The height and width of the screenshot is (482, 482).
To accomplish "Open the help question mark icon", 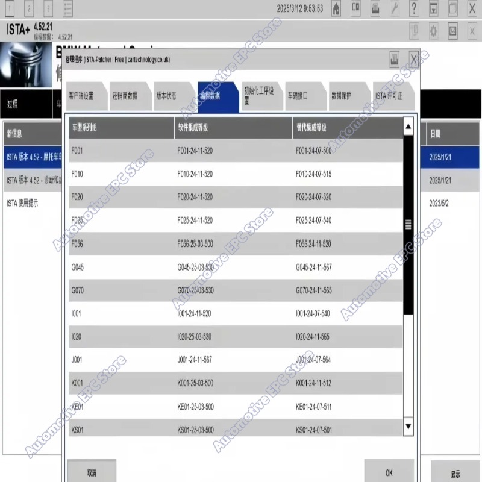I will point(414,8).
